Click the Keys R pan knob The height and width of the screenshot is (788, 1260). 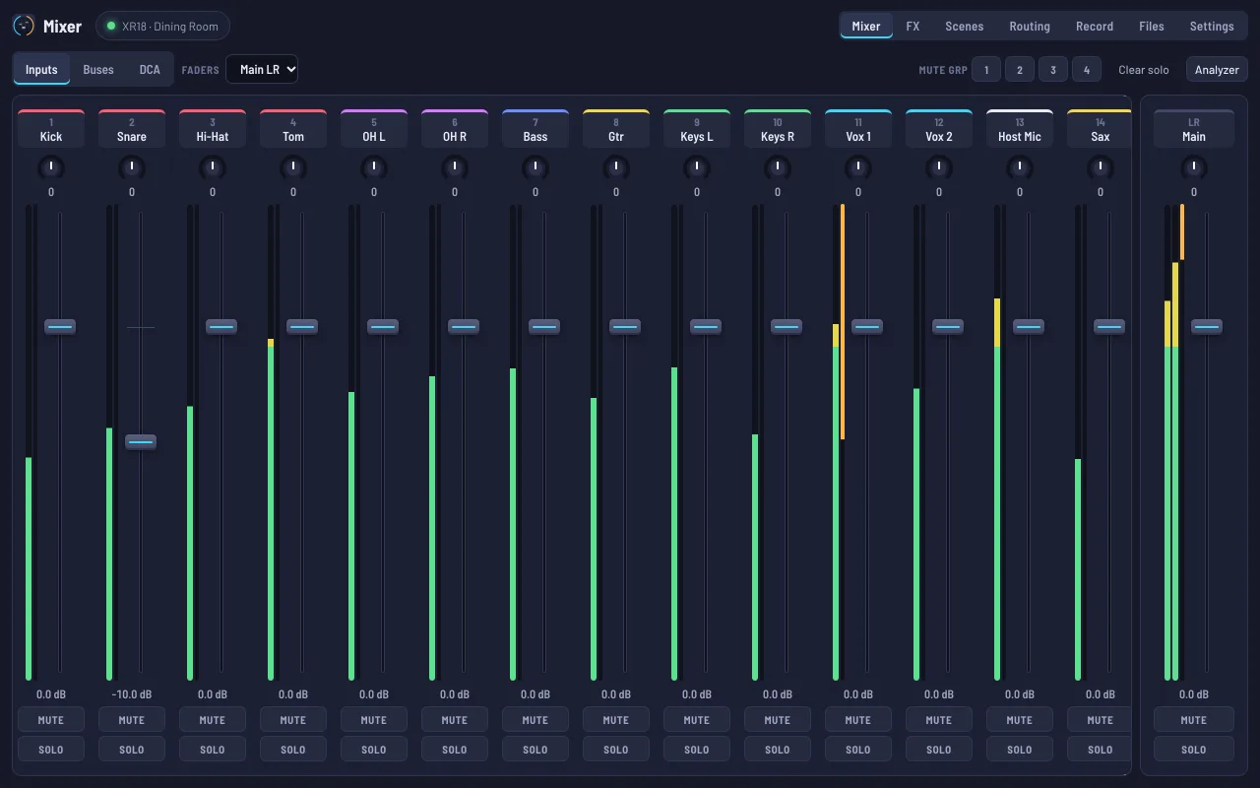(x=778, y=168)
